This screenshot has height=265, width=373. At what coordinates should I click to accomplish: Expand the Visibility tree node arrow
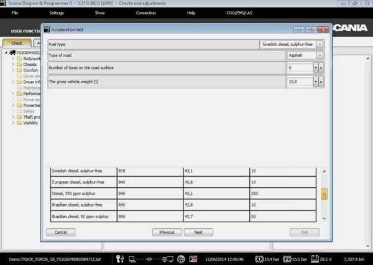[x=13, y=123]
